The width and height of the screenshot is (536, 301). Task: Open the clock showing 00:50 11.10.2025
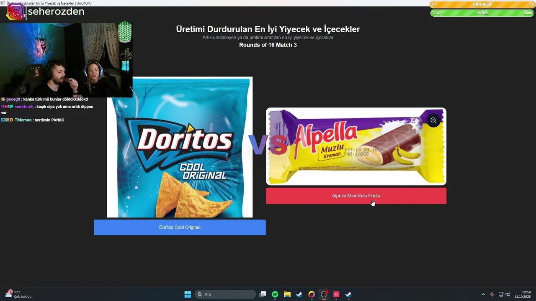pyautogui.click(x=523, y=294)
